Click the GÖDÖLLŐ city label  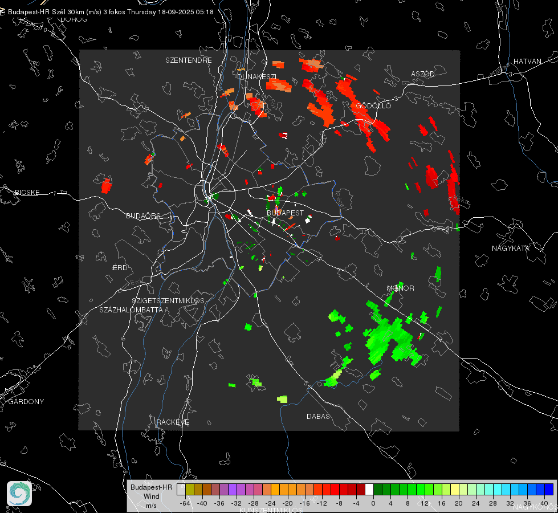(x=373, y=105)
